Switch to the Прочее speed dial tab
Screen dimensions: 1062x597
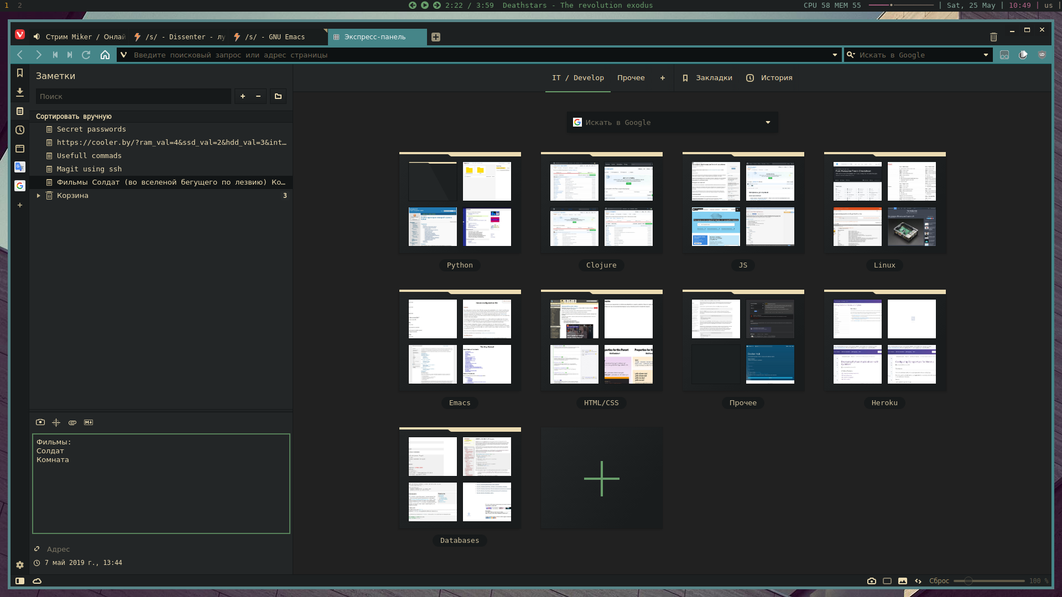coord(631,78)
